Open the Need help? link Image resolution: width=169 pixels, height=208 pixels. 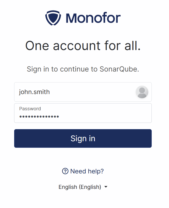tap(87, 171)
